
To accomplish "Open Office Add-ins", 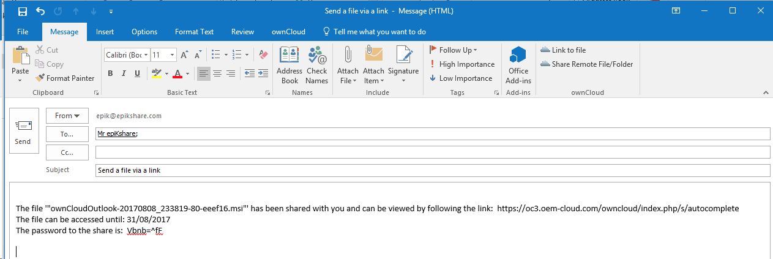I will click(519, 65).
